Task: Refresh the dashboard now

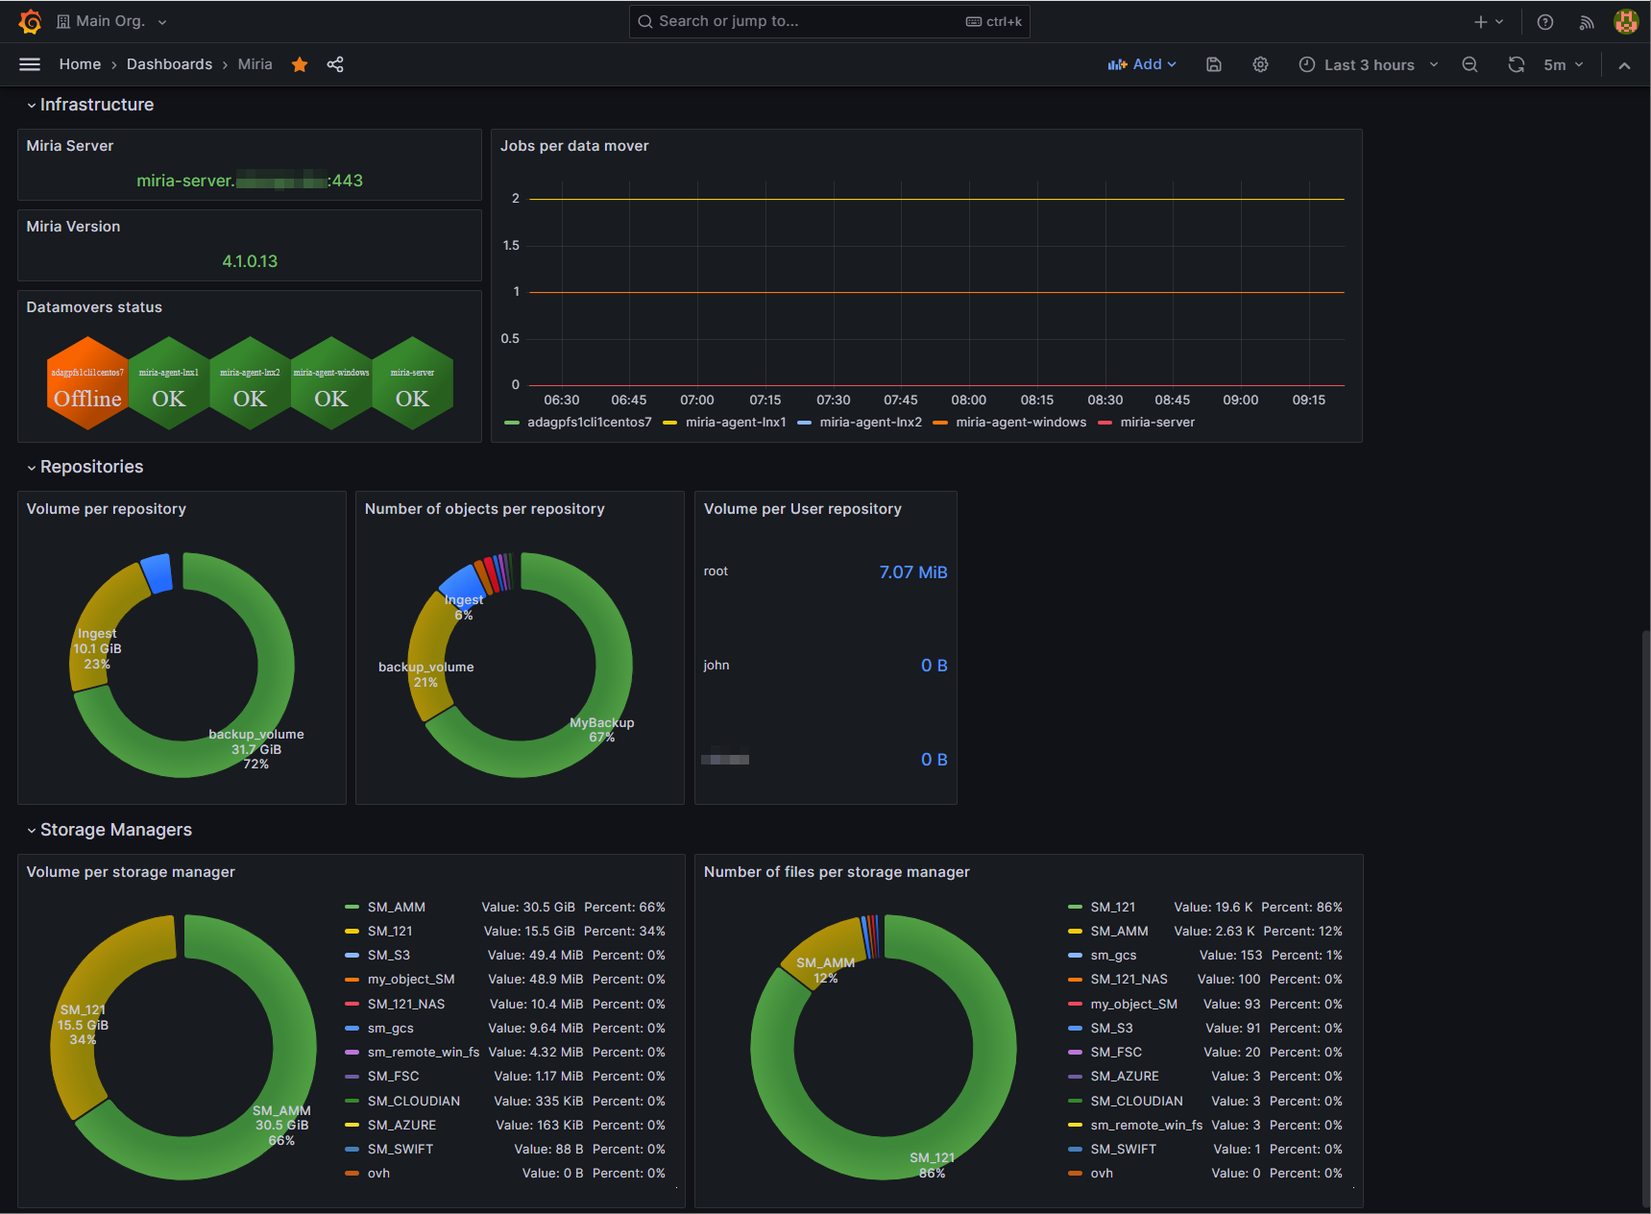Action: 1516,64
